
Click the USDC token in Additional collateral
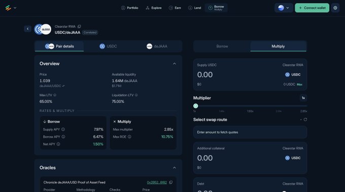coord(293,158)
